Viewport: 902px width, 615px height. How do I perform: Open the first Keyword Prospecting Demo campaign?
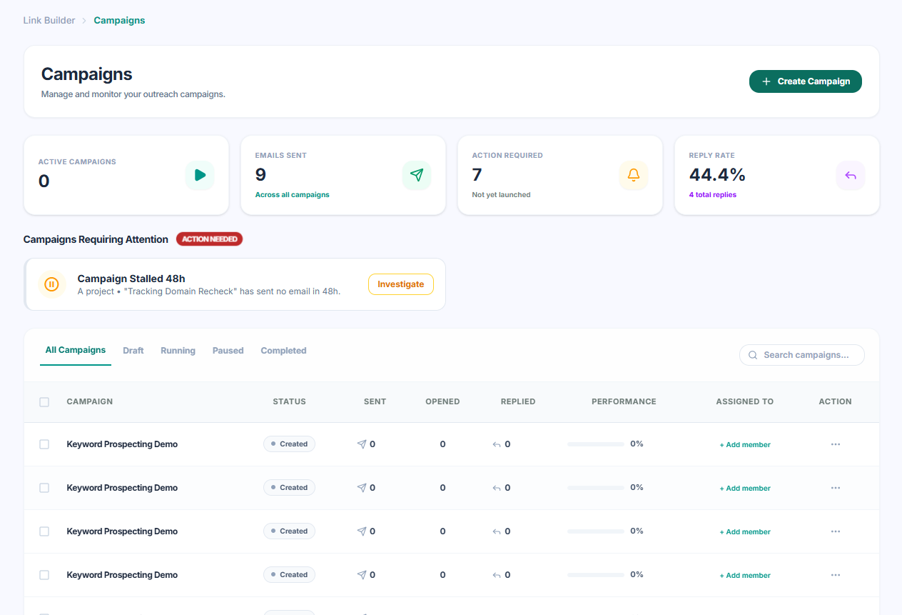(x=122, y=444)
